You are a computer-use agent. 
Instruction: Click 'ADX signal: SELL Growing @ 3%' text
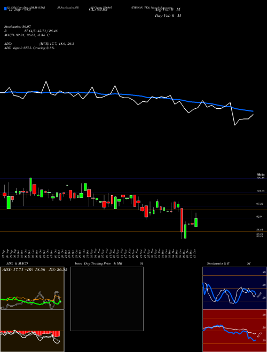29,48
